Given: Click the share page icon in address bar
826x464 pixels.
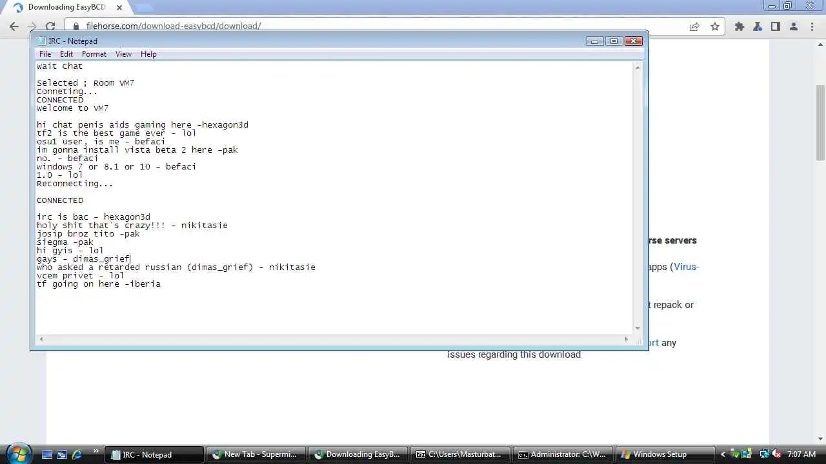Looking at the screenshot, I should [694, 26].
